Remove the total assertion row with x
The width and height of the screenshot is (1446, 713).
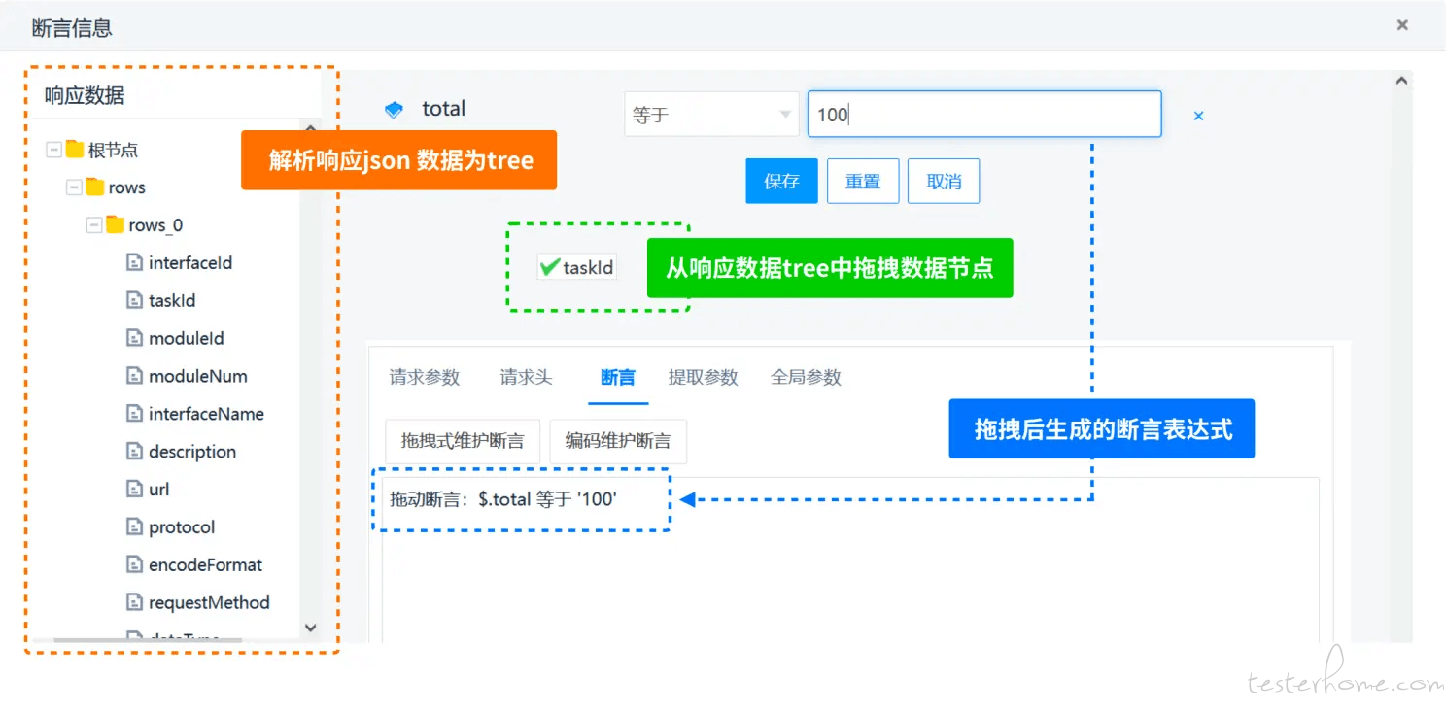(1198, 116)
